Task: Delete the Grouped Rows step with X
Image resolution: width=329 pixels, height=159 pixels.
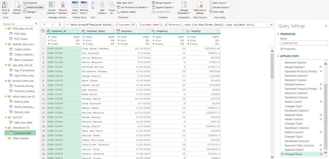Action: pos(282,154)
